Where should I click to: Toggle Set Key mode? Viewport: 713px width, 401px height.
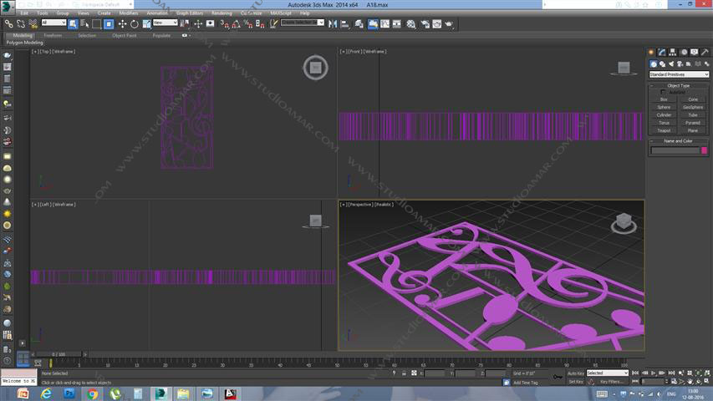[575, 381]
